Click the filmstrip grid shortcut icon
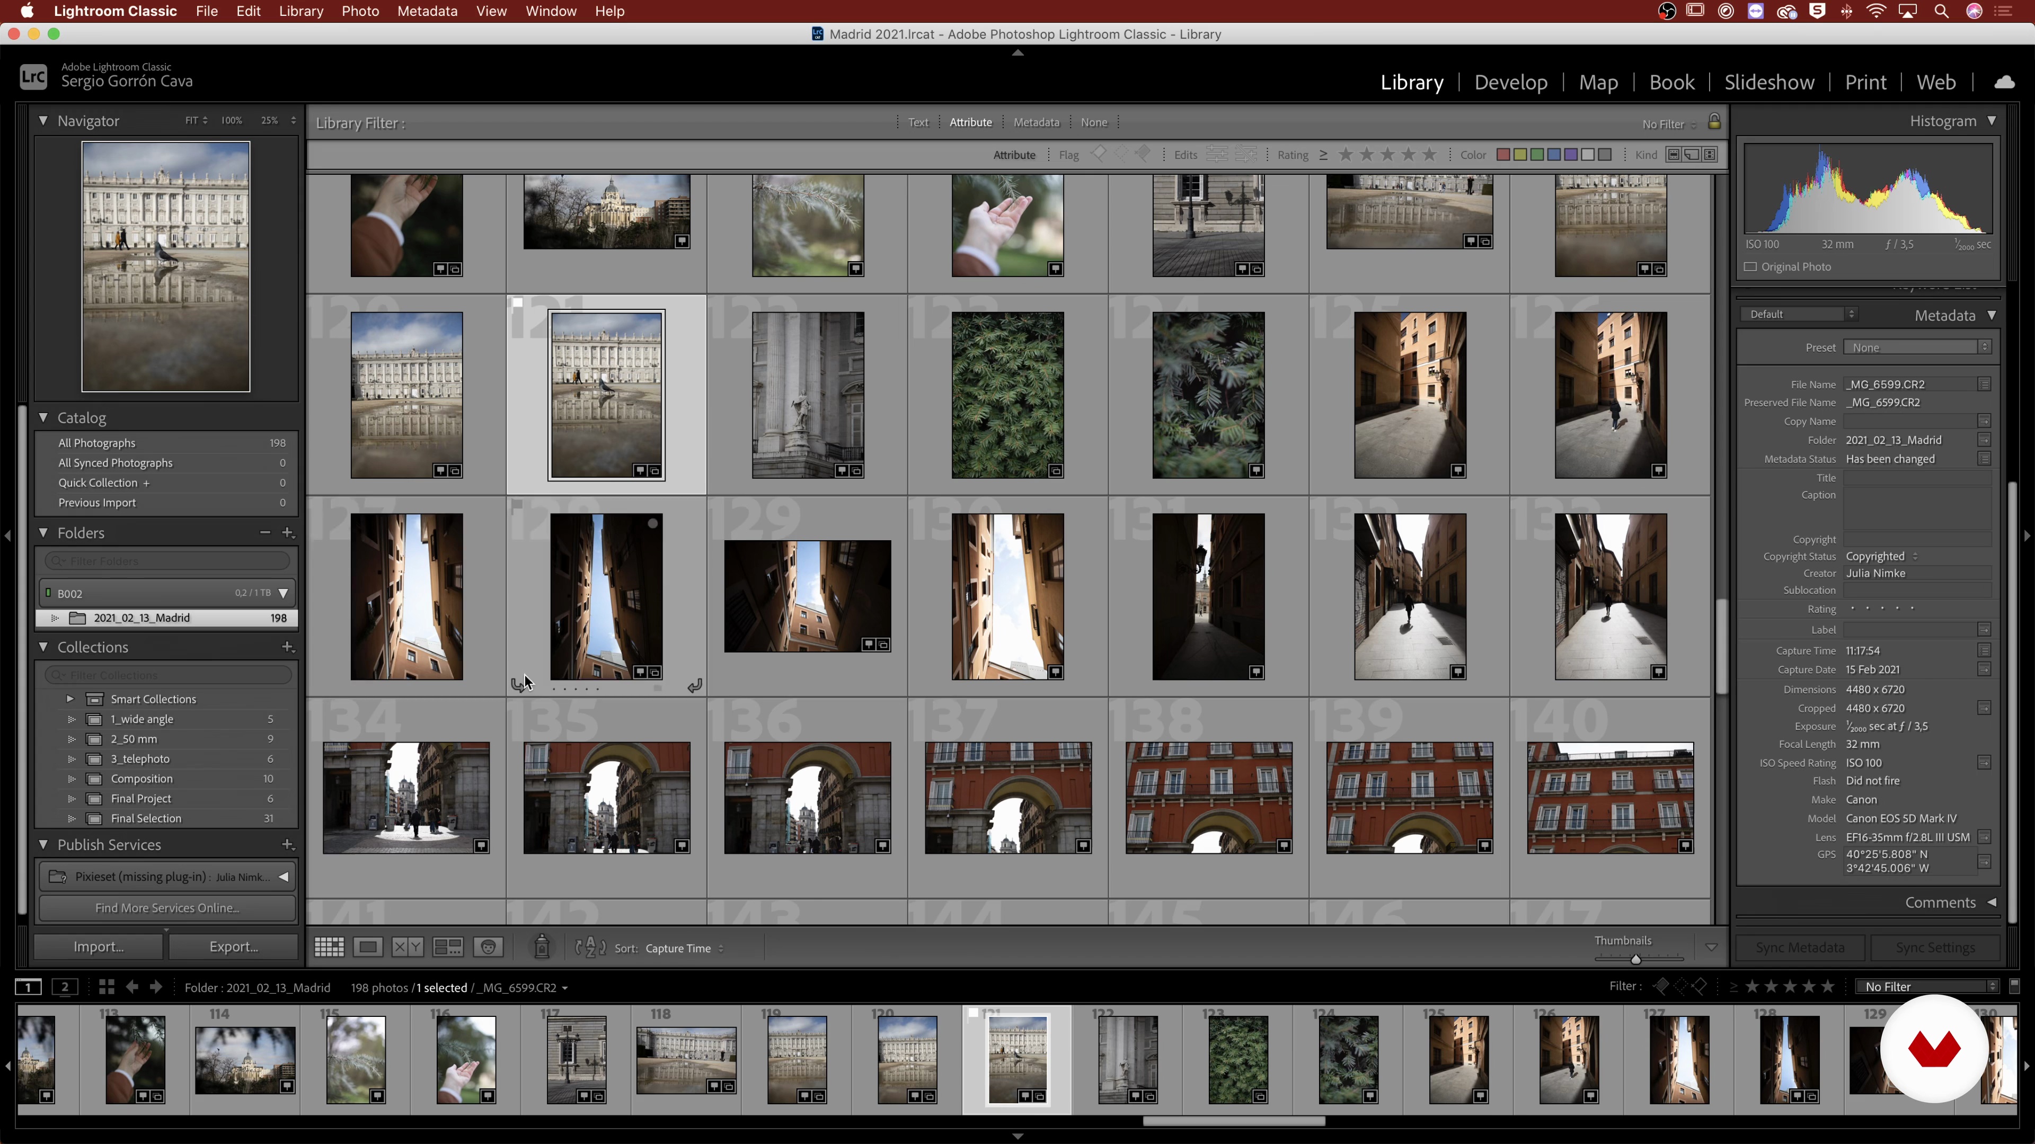 (107, 987)
